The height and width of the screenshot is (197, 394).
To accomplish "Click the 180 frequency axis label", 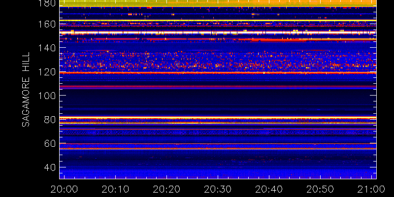I will coord(46,3).
